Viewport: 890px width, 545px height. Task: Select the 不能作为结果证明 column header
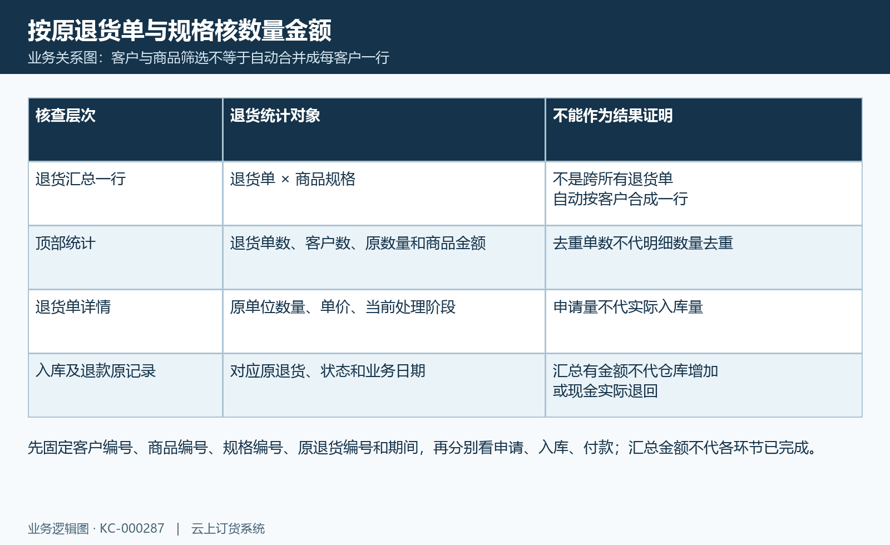[704, 130]
